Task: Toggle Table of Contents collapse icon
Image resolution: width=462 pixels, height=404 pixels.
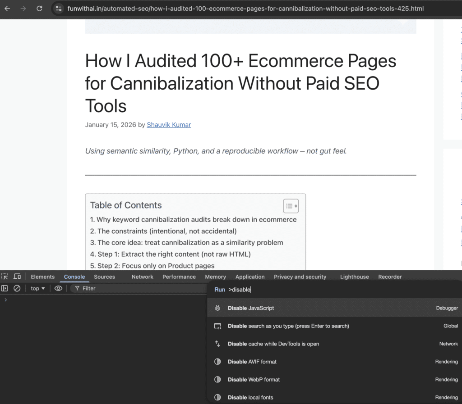Action: click(291, 206)
